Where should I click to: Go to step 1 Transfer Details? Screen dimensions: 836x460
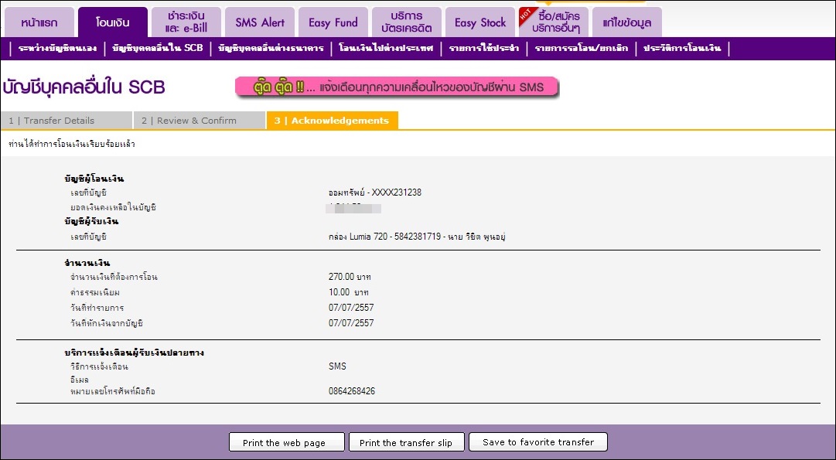67,121
